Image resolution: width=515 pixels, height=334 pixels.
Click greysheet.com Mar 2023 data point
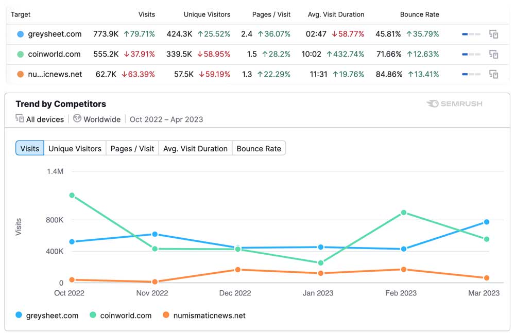tap(487, 222)
